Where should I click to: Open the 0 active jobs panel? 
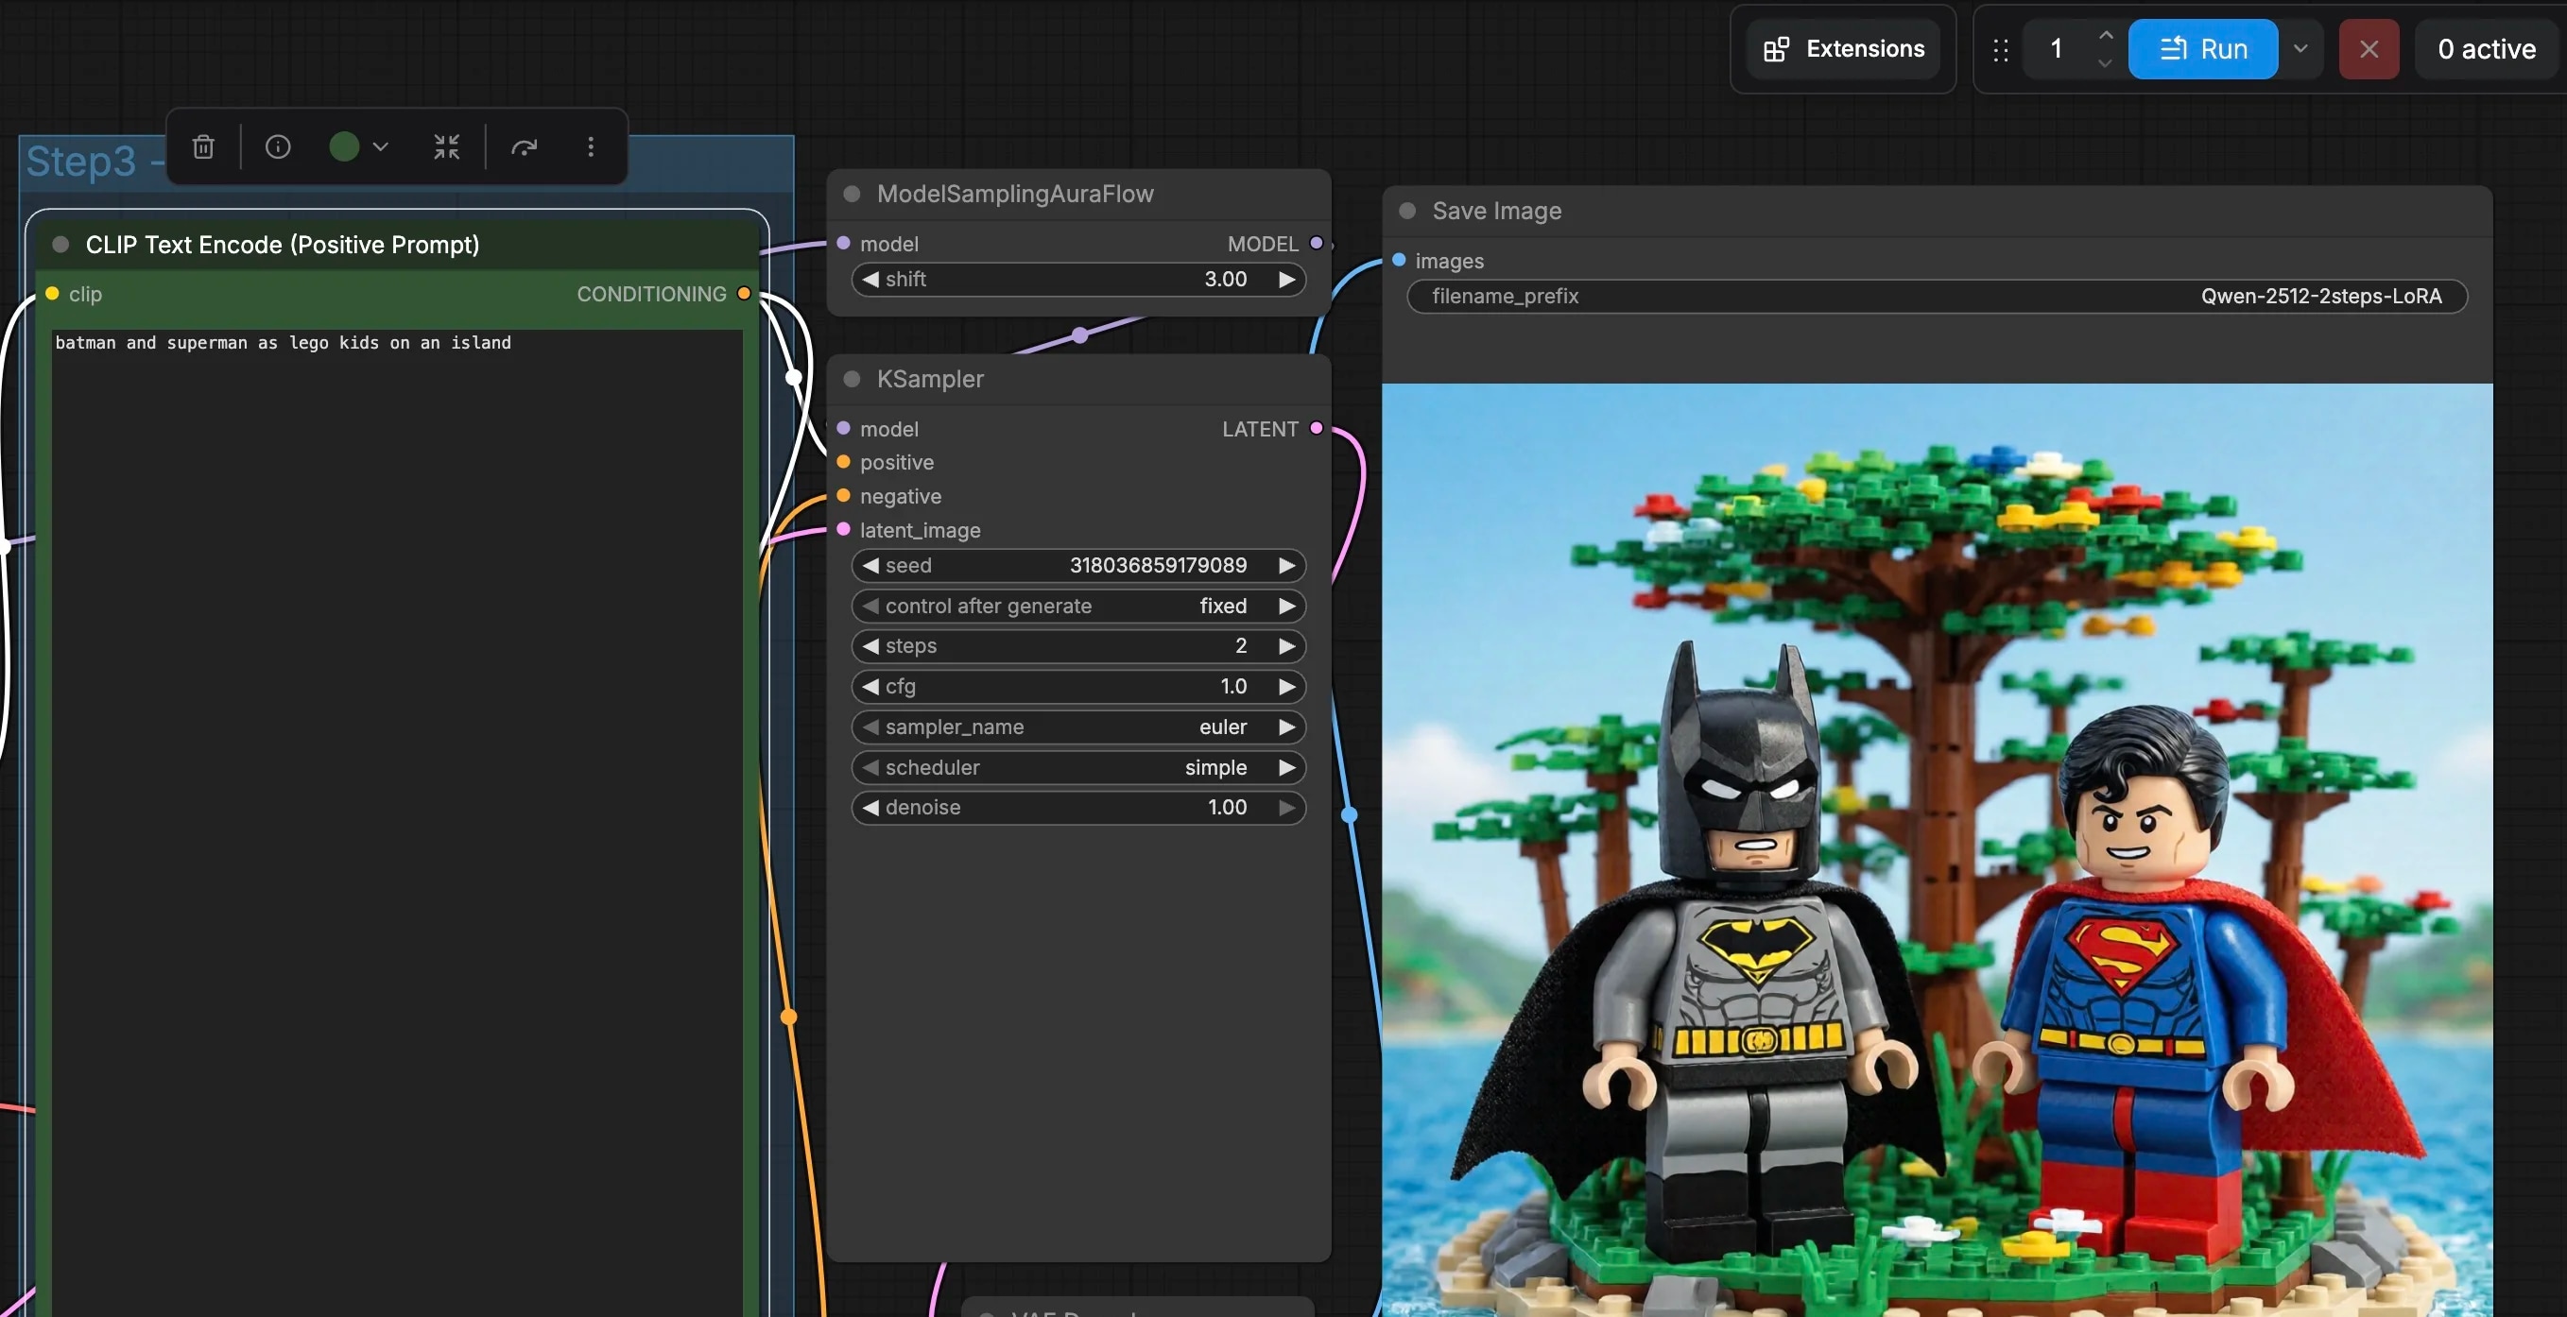point(2487,49)
